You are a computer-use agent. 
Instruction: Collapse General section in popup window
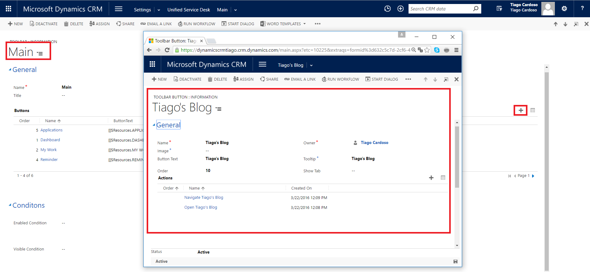point(154,125)
